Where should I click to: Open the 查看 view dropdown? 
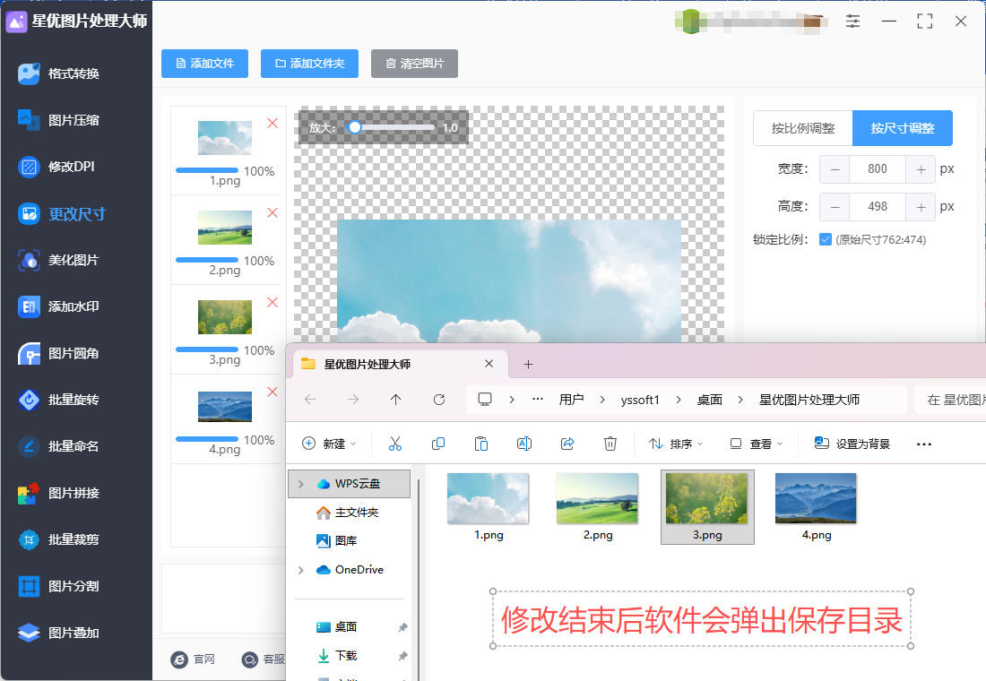point(757,444)
